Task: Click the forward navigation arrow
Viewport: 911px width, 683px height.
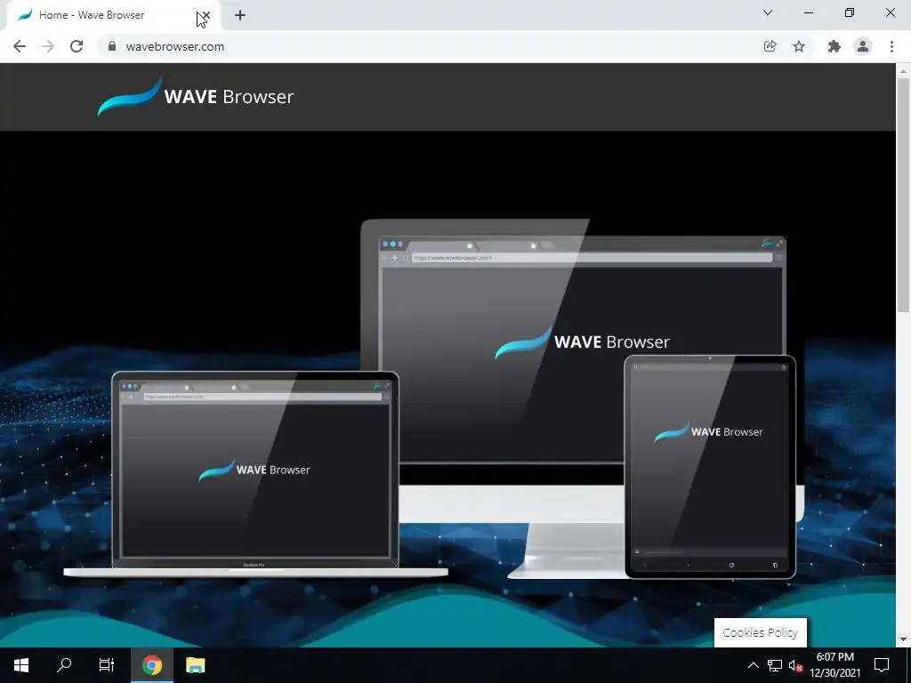Action: click(48, 46)
